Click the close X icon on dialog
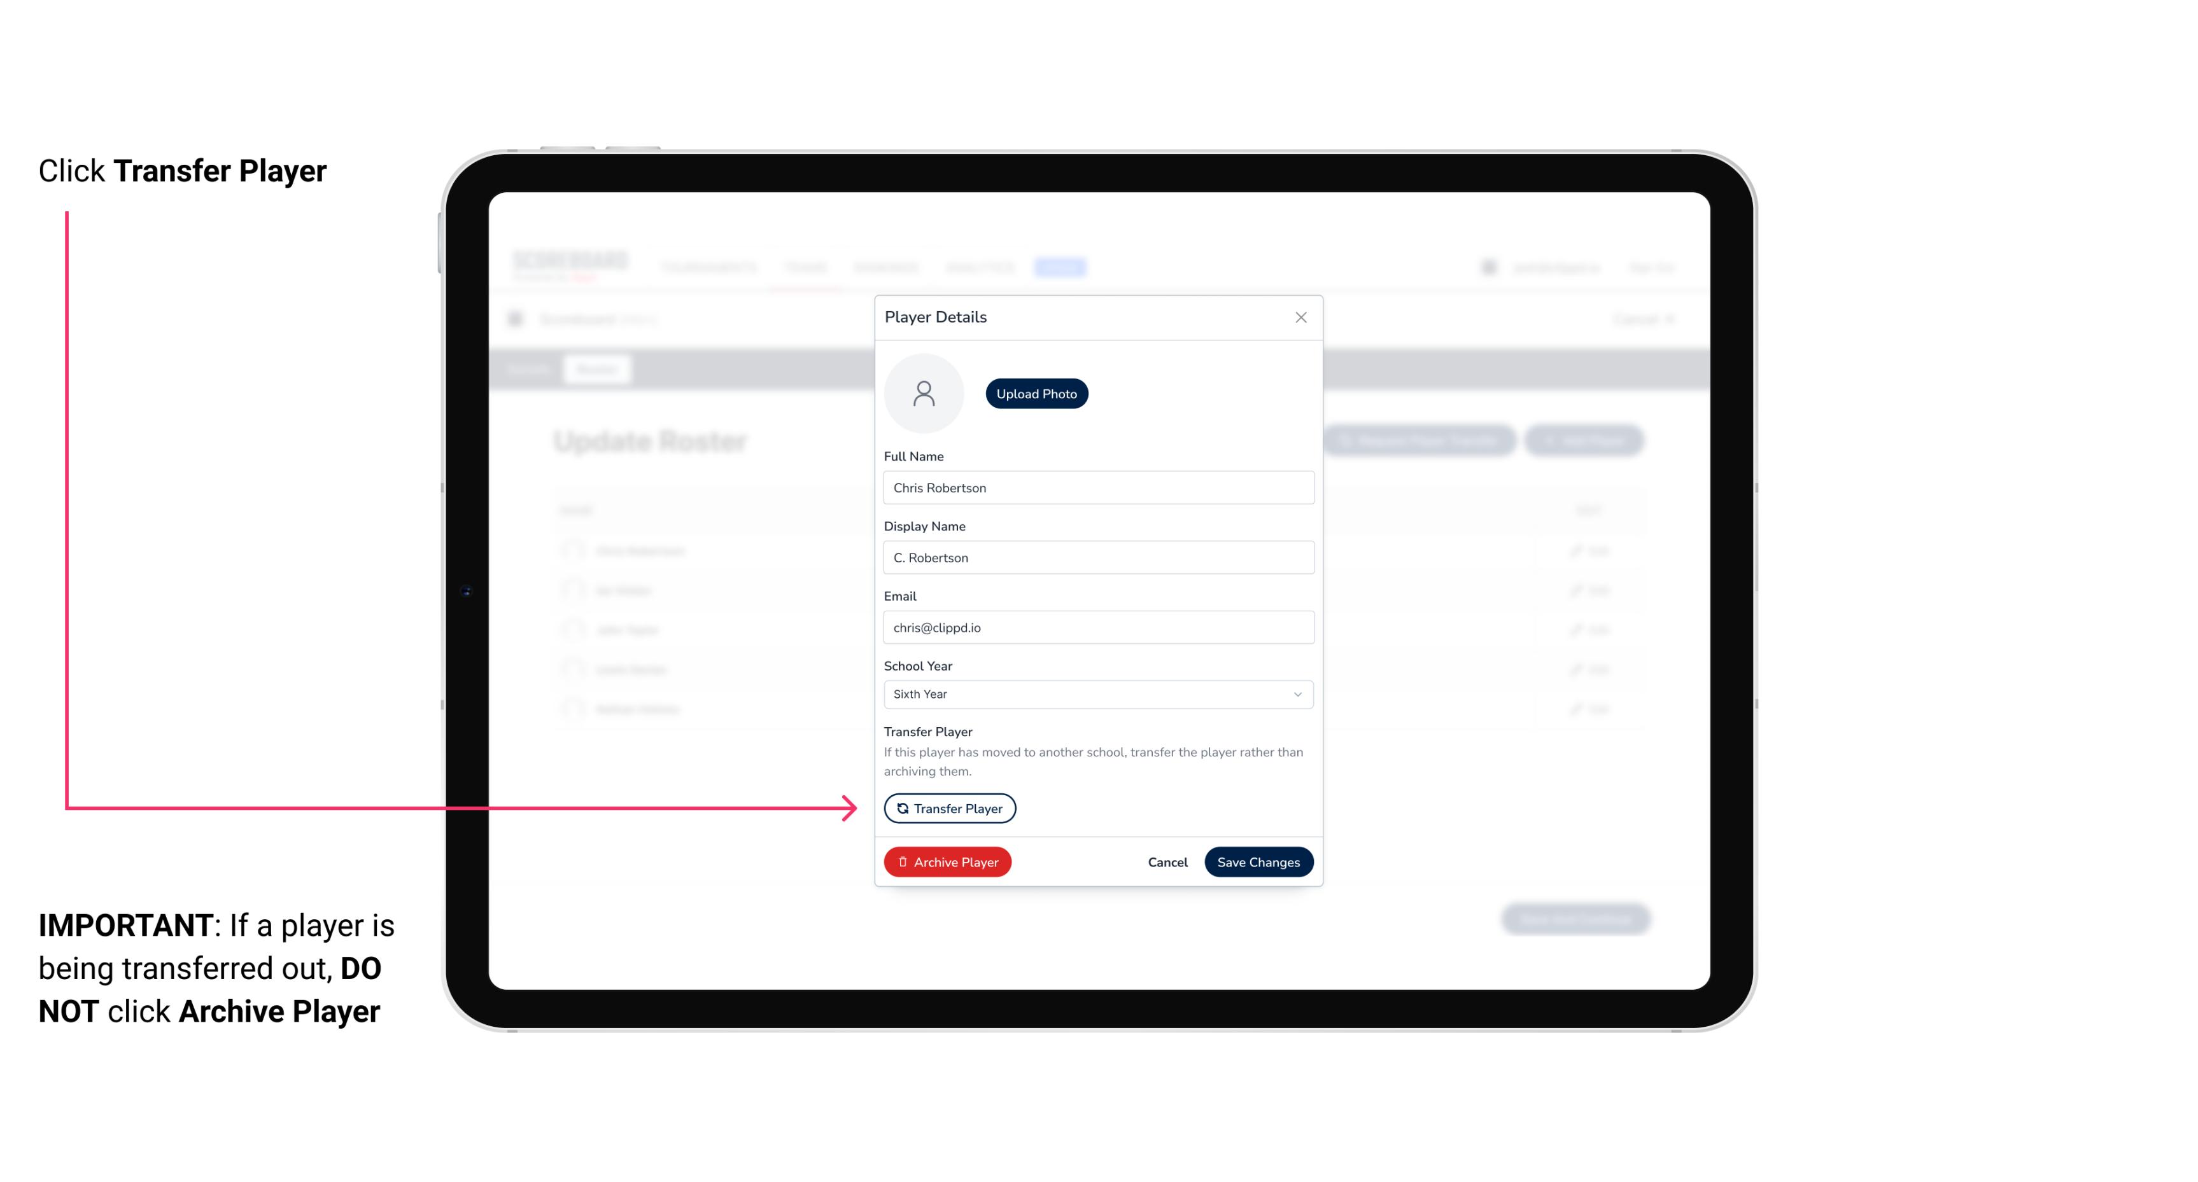Image resolution: width=2198 pixels, height=1182 pixels. (1300, 317)
